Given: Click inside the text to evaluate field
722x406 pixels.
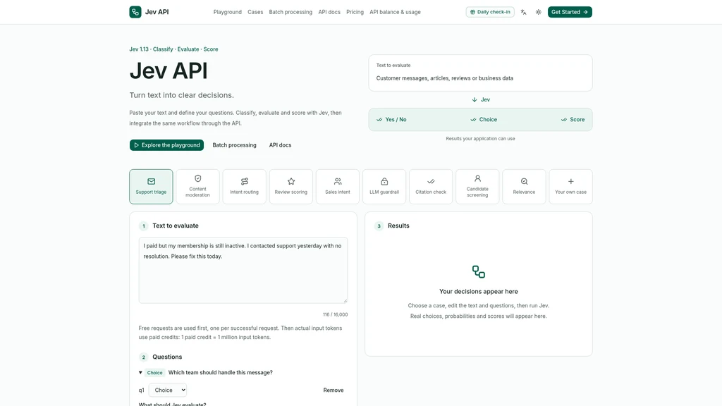Looking at the screenshot, I should tap(243, 270).
